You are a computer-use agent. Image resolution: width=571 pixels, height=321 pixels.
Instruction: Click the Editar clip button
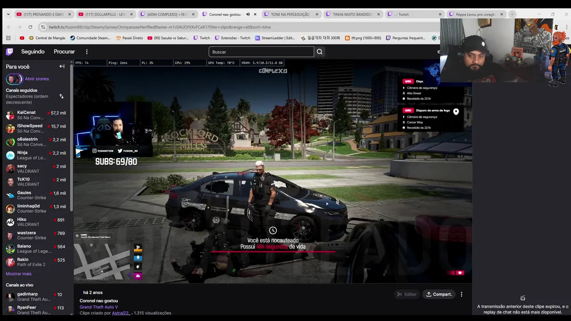[406, 294]
